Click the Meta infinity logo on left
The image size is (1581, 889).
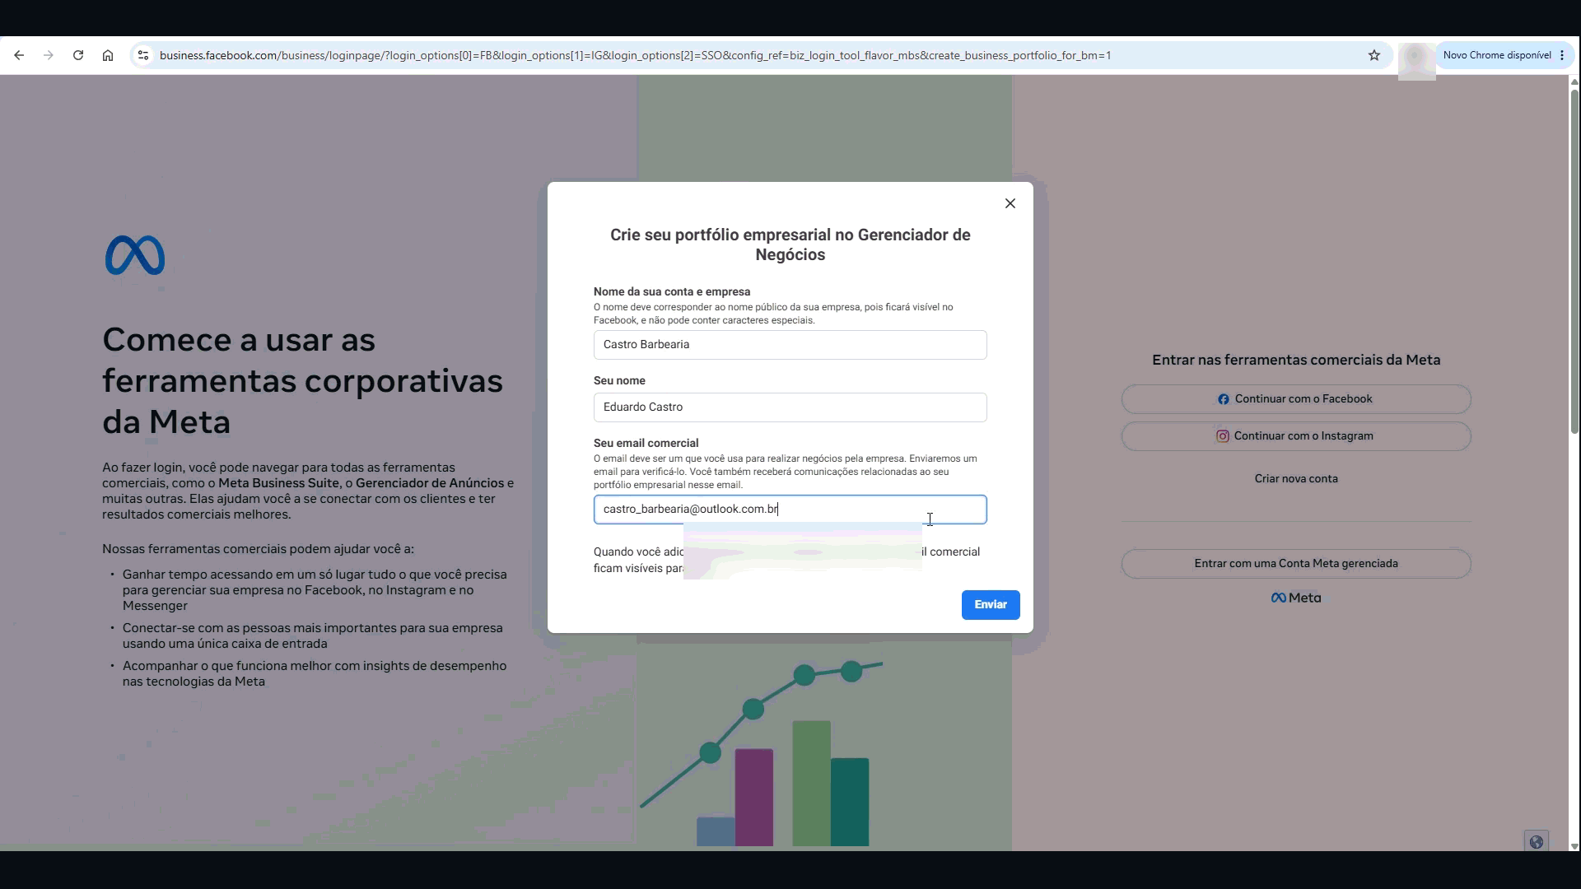(135, 255)
